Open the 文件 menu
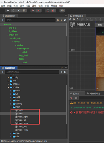 (3, 6)
